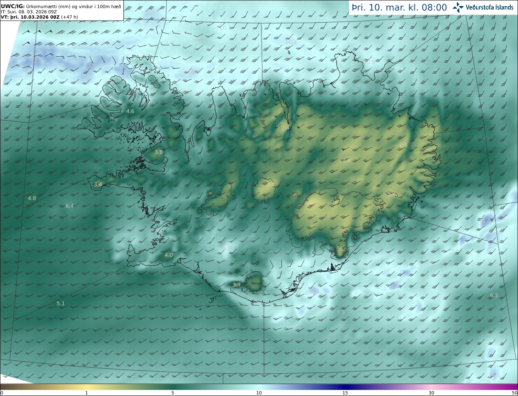Click the 4.6 value in the Westfjords
The height and width of the screenshot is (396, 518).
(x=130, y=111)
